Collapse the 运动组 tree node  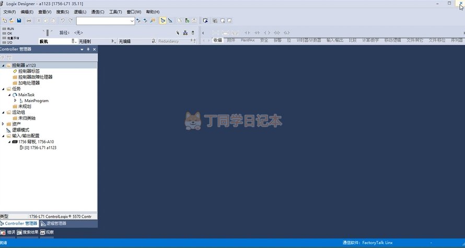point(3,112)
